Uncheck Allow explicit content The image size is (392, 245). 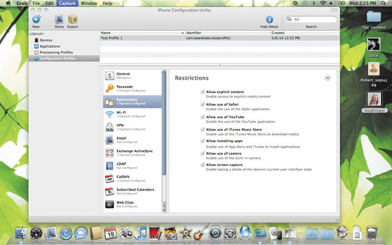pos(203,92)
